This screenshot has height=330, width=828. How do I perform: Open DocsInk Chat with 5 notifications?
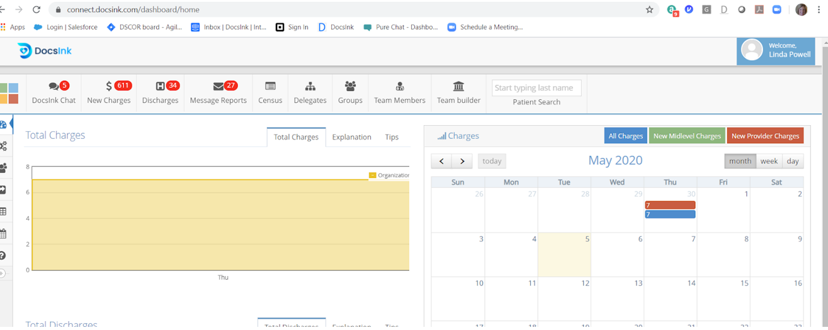click(x=54, y=92)
